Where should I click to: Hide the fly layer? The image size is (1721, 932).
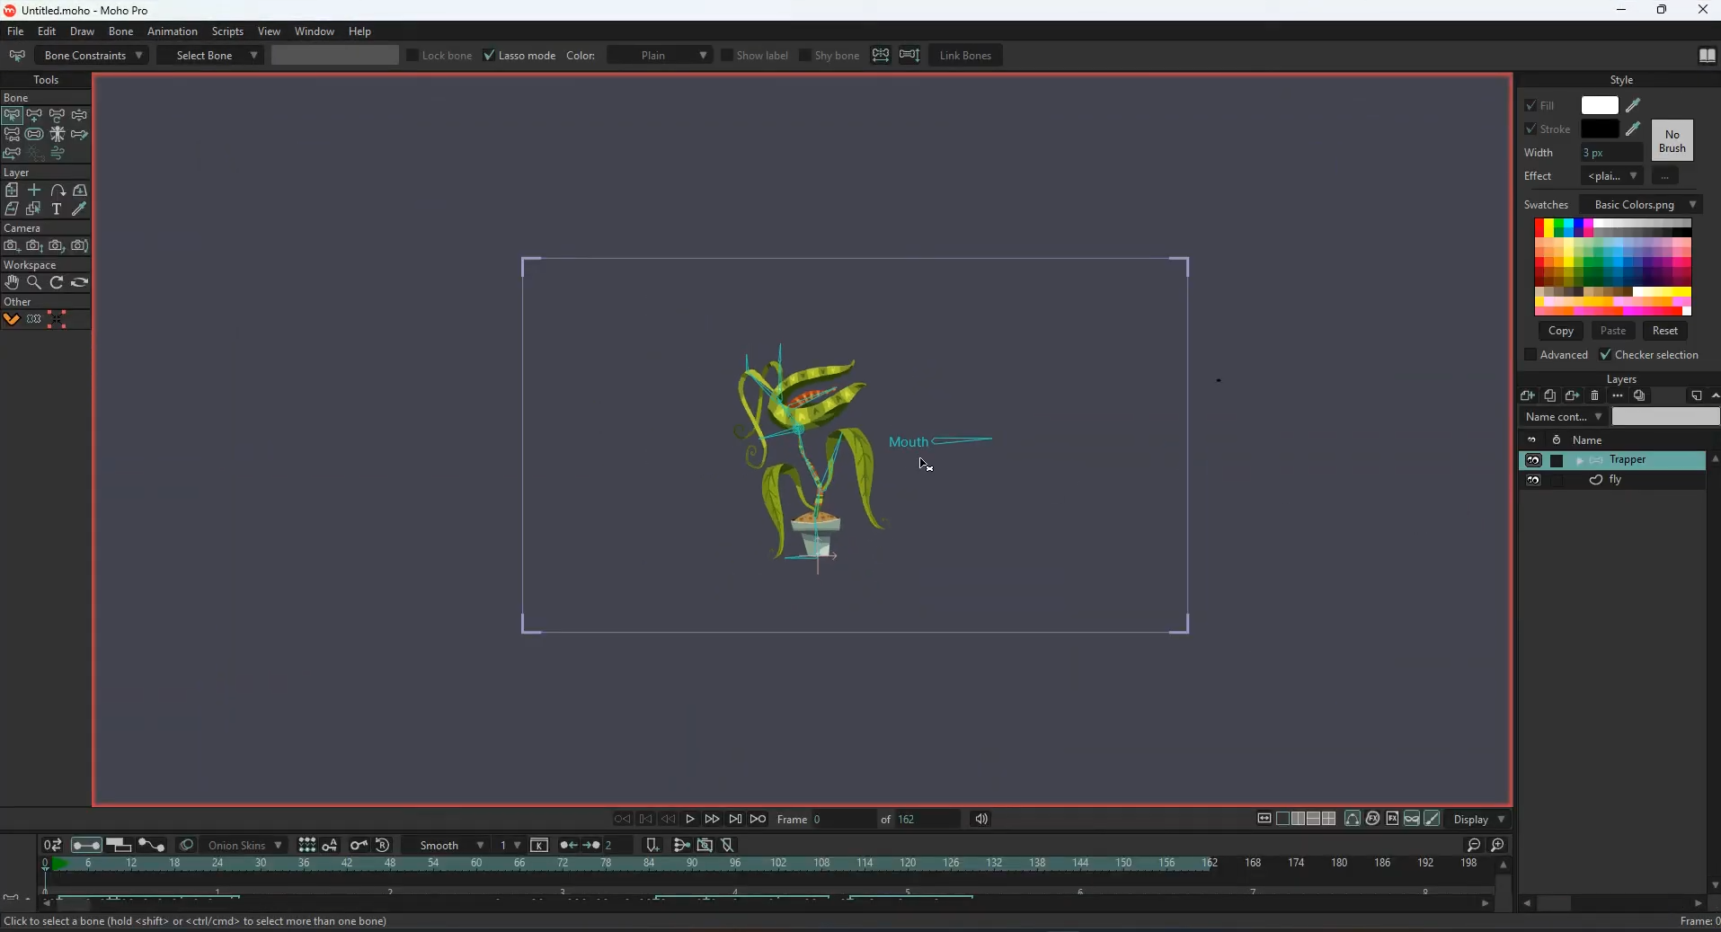pyautogui.click(x=1534, y=481)
